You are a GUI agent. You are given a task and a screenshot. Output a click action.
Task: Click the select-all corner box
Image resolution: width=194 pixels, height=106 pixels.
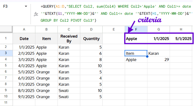tap(6, 29)
